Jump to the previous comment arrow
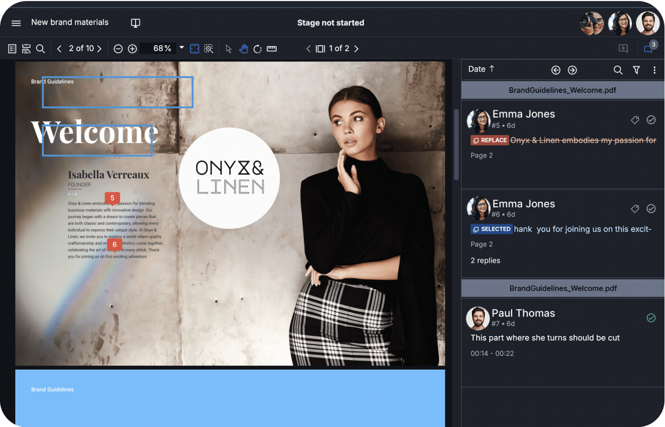665x427 pixels. pos(556,70)
